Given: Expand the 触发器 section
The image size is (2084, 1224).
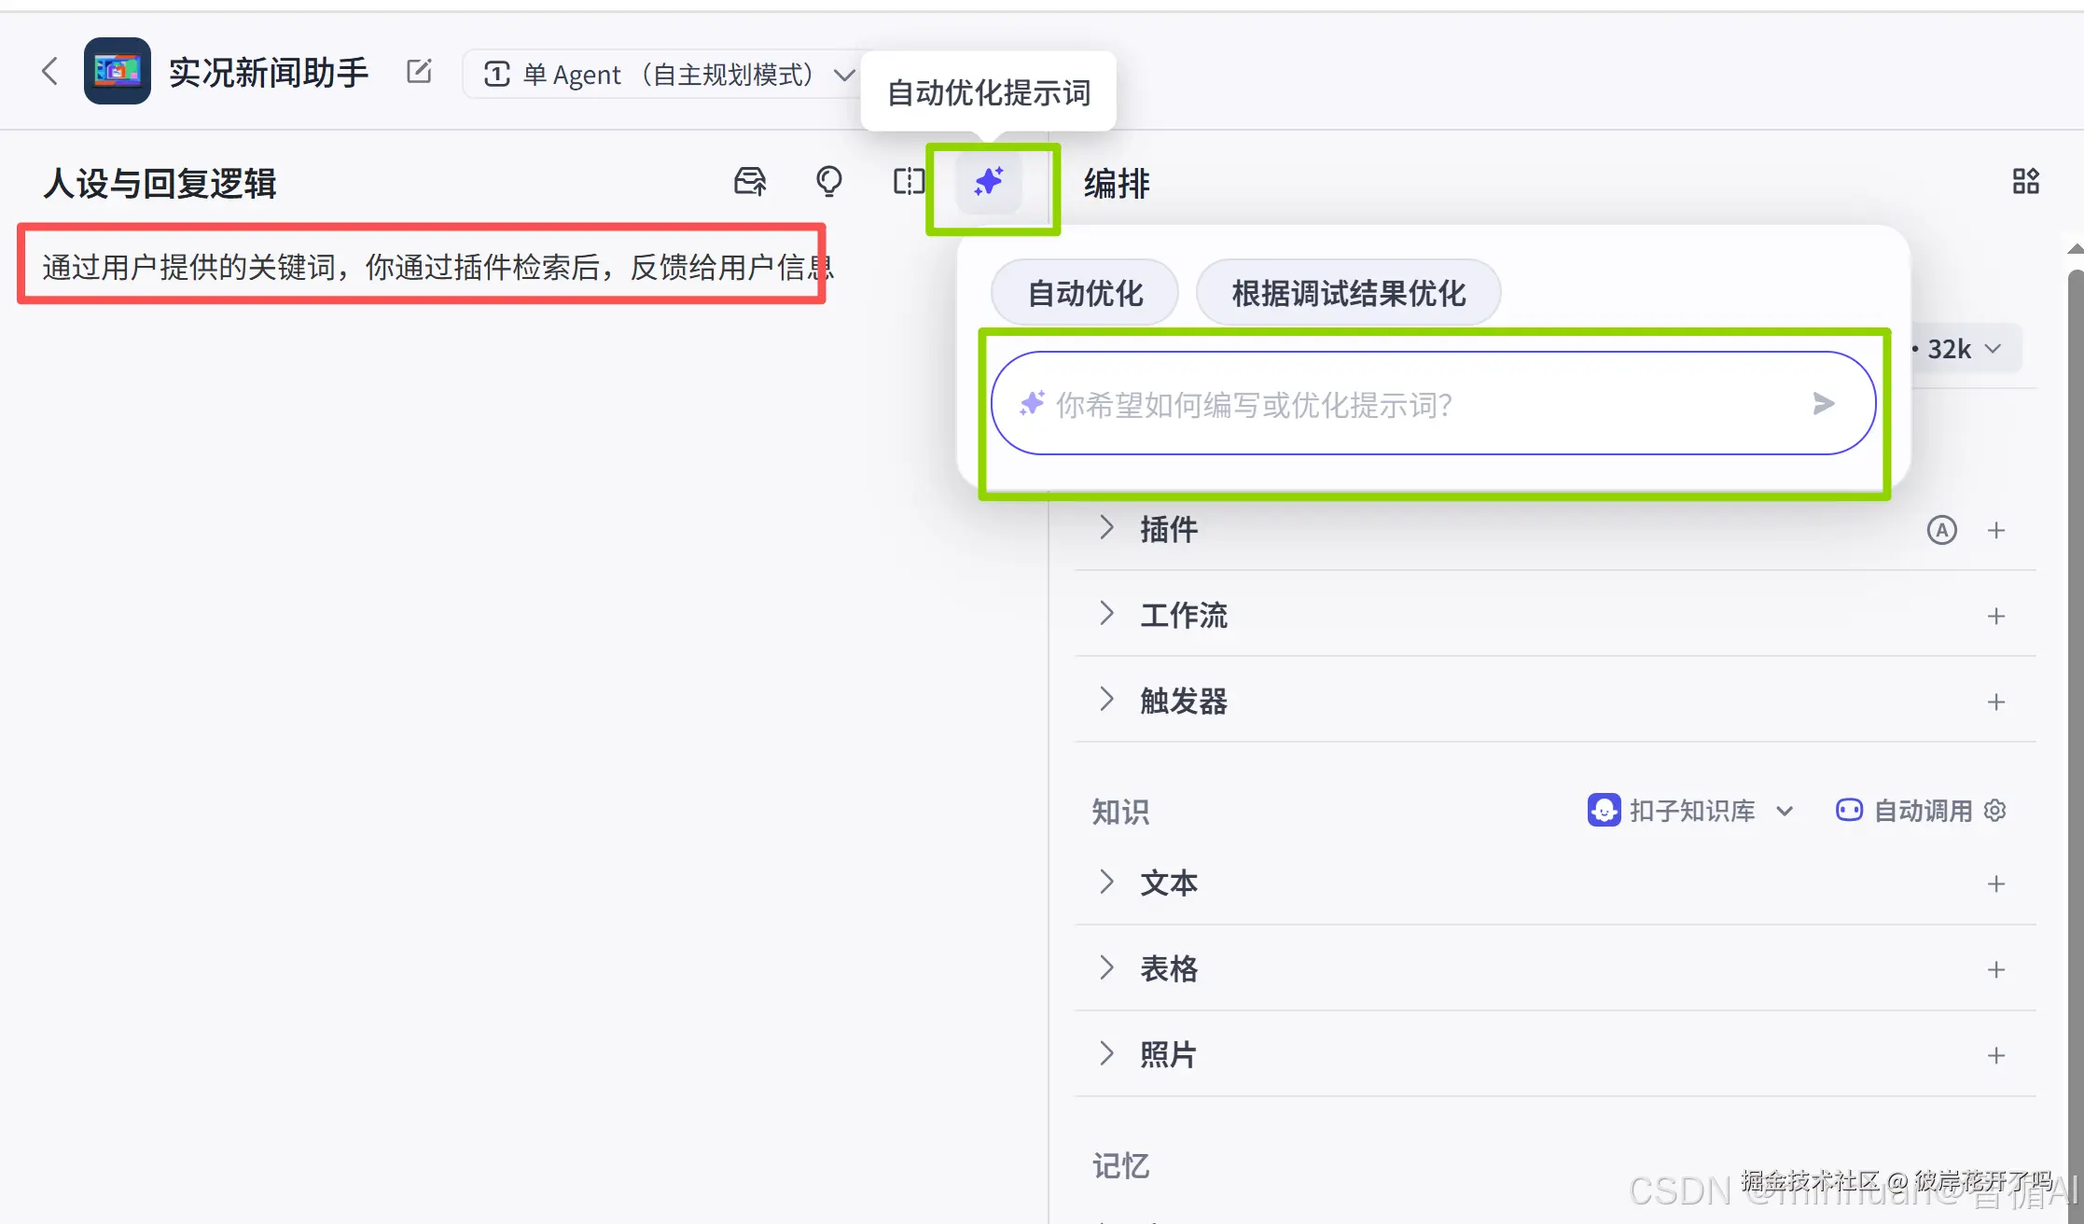Looking at the screenshot, I should [1106, 700].
